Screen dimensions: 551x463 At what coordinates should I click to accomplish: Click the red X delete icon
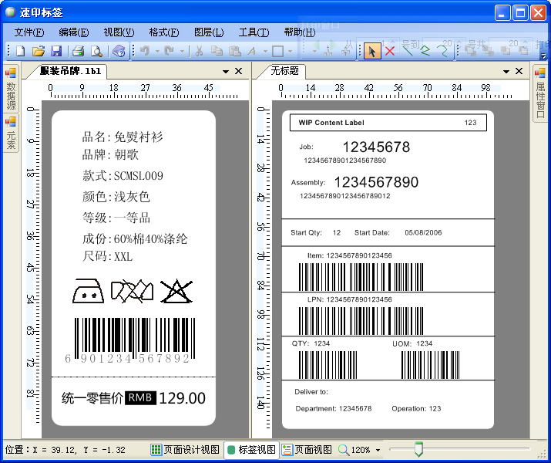coord(390,51)
